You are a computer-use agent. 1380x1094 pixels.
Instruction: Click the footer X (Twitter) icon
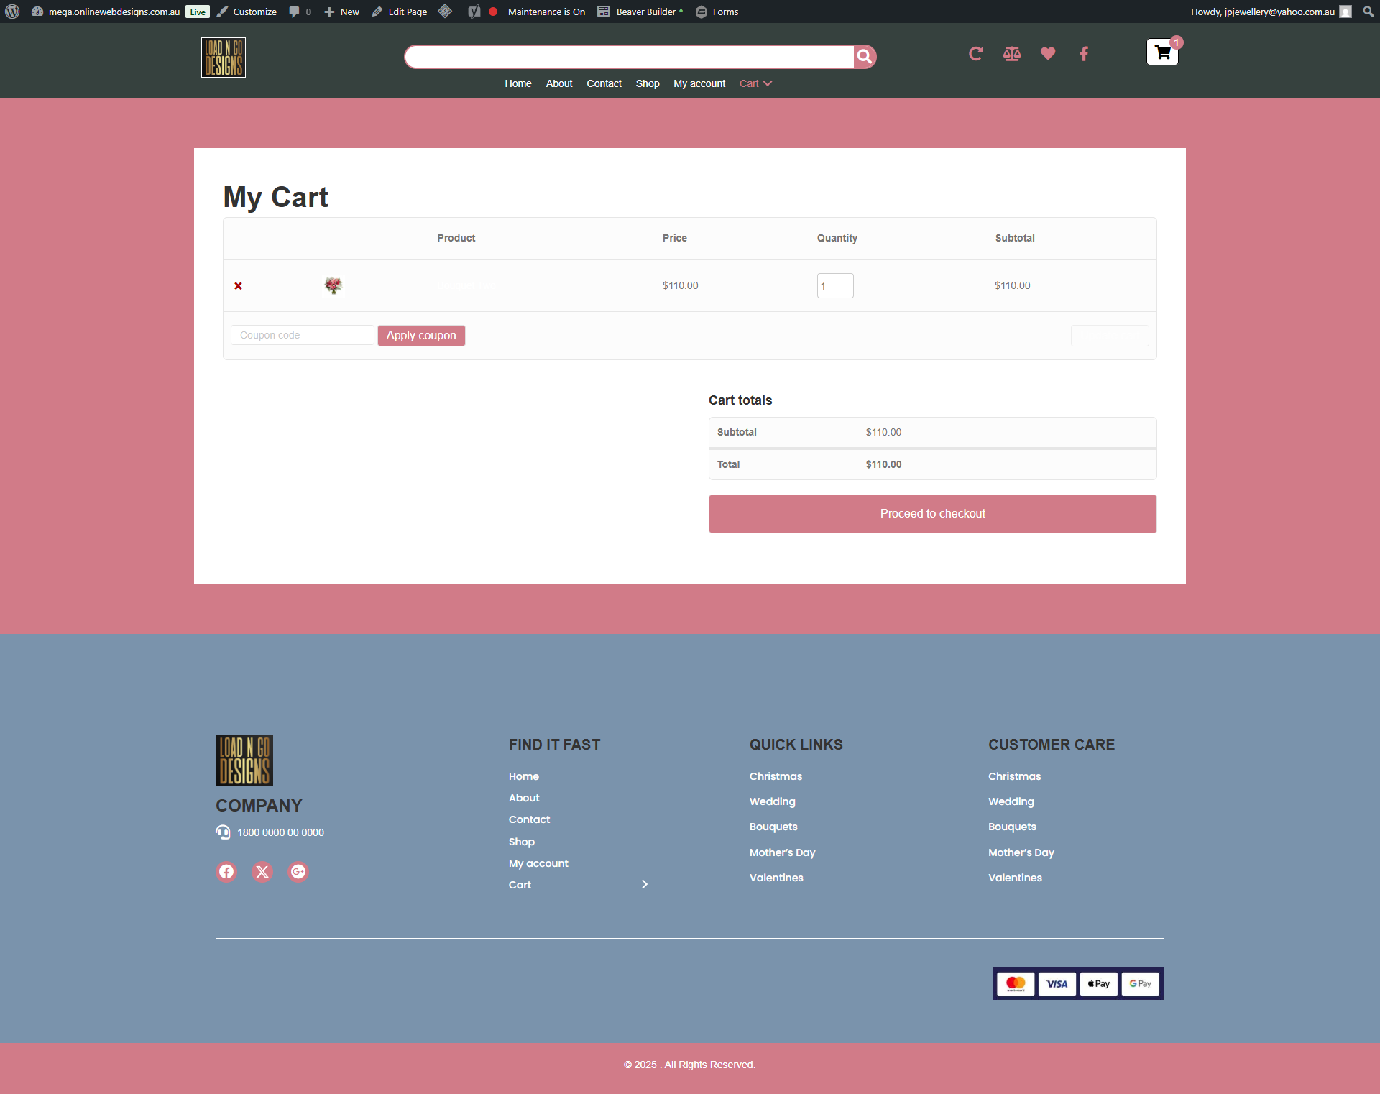pyautogui.click(x=262, y=872)
